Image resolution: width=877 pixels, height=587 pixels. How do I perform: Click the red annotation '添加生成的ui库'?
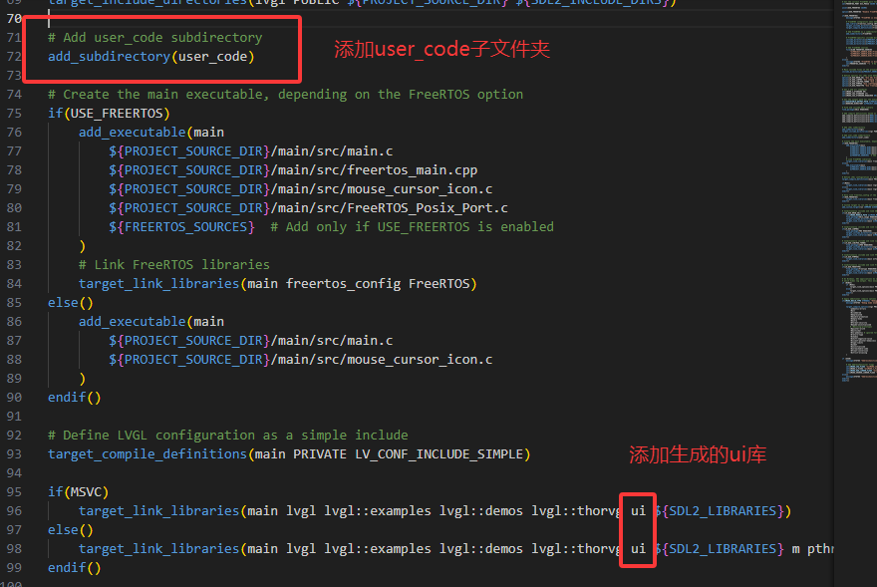coord(697,455)
